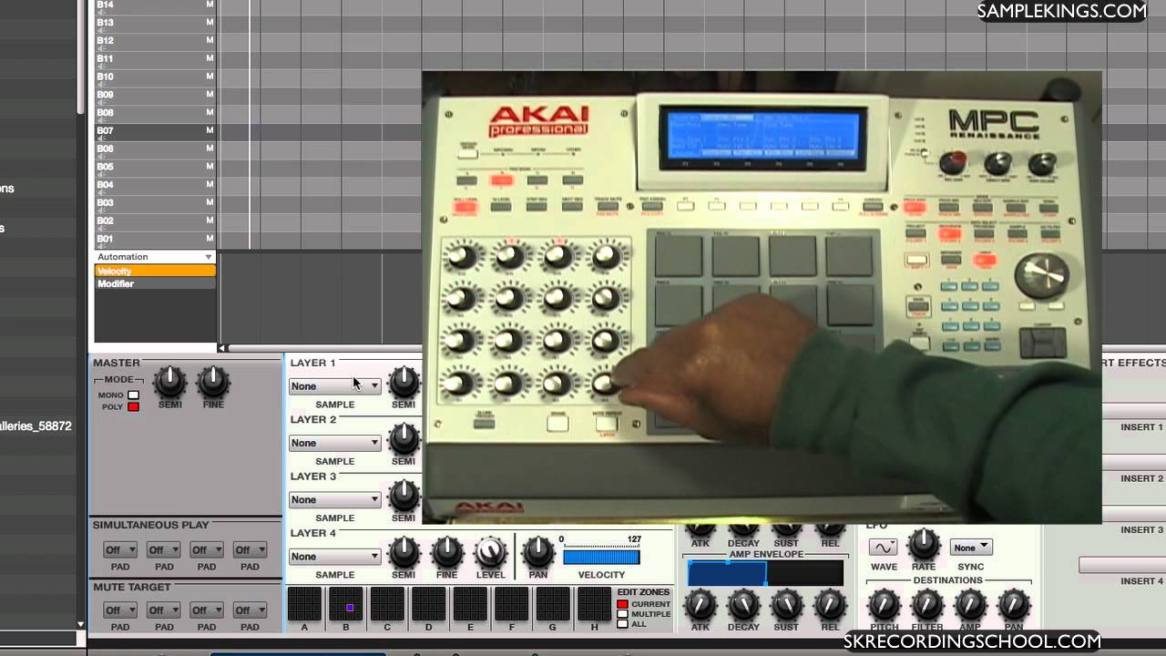Select pad bank C grid

click(387, 603)
